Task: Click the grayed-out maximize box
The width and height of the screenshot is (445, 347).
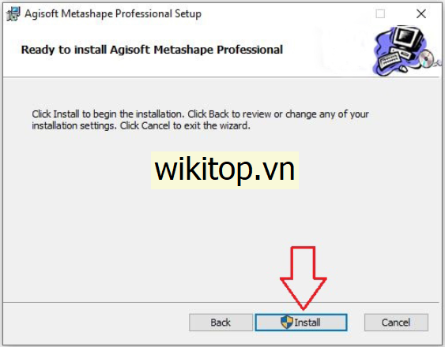Action: pos(380,13)
